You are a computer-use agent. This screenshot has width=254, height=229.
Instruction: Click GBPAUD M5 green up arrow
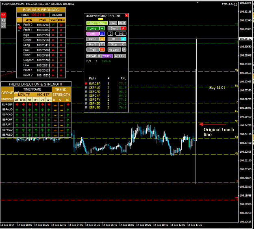click(x=17, y=110)
